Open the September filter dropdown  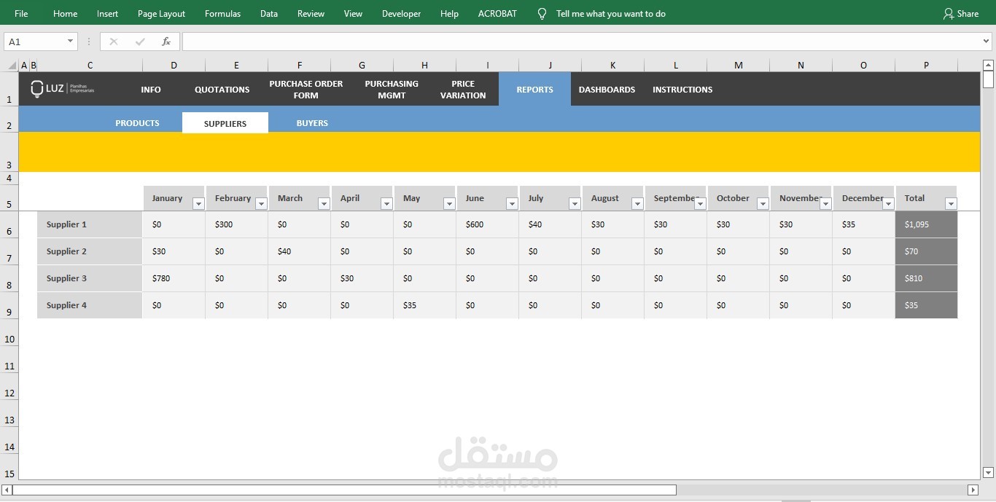pos(700,204)
